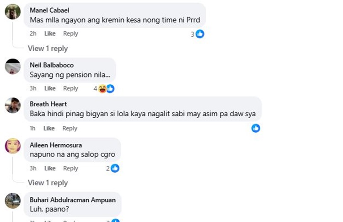
Task: Open Buhari Abdulracman Ampuan's profile picture
Action: pyautogui.click(x=13, y=200)
